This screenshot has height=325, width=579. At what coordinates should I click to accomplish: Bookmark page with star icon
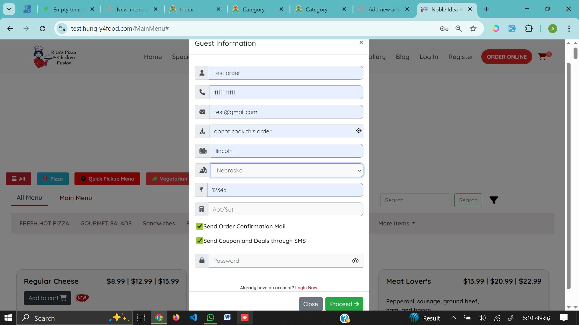click(473, 29)
